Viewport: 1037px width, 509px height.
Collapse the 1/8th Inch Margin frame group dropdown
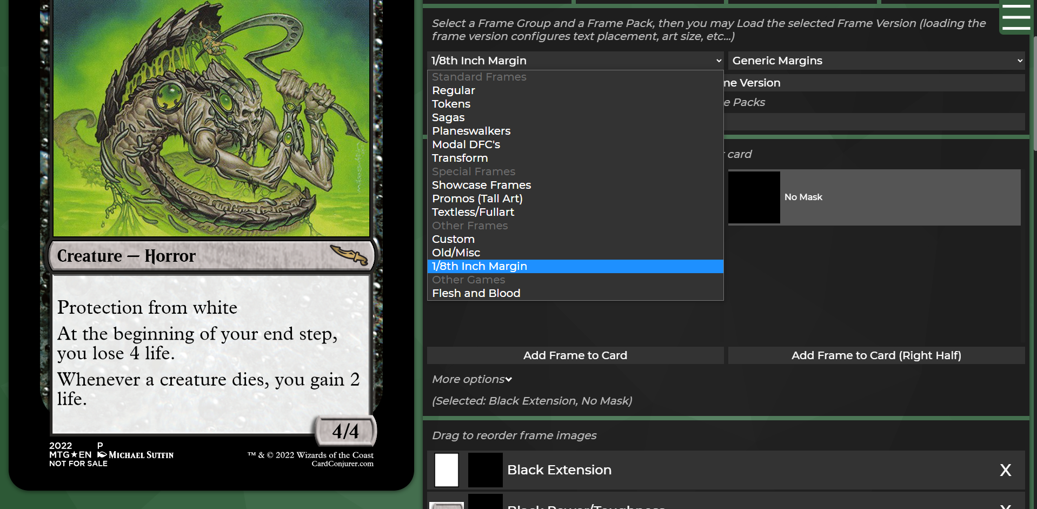click(575, 61)
